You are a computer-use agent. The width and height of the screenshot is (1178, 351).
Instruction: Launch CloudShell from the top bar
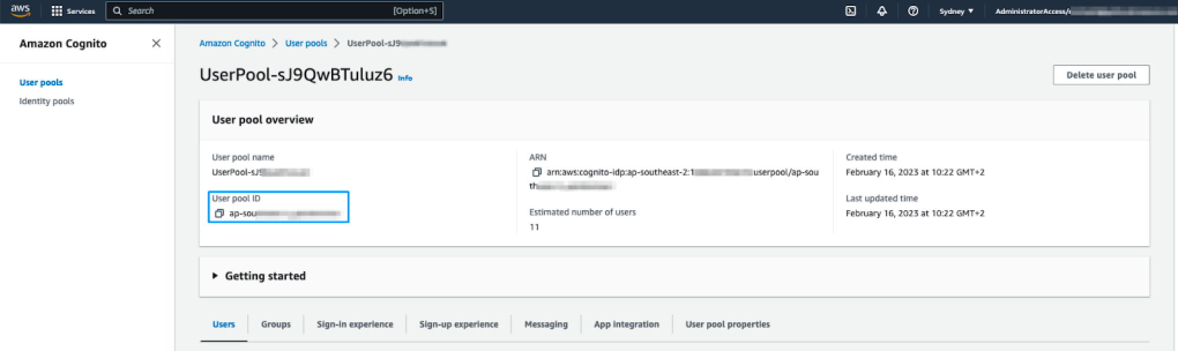pos(851,11)
